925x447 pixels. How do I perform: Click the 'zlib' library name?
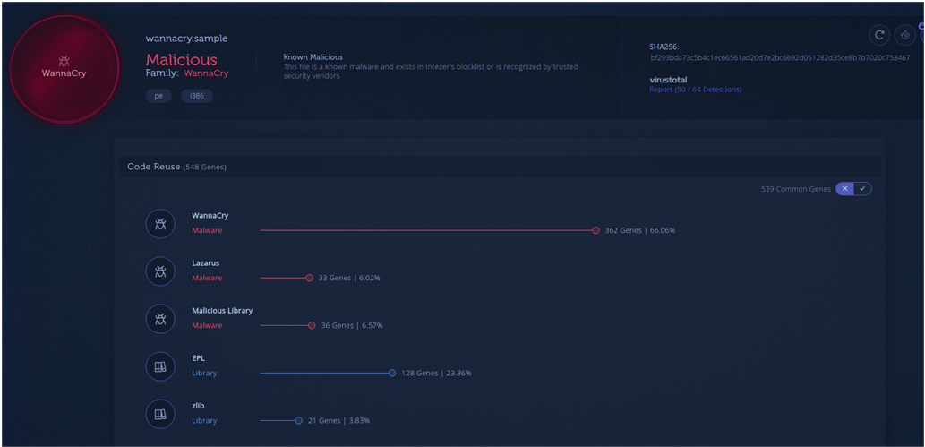[x=198, y=406]
